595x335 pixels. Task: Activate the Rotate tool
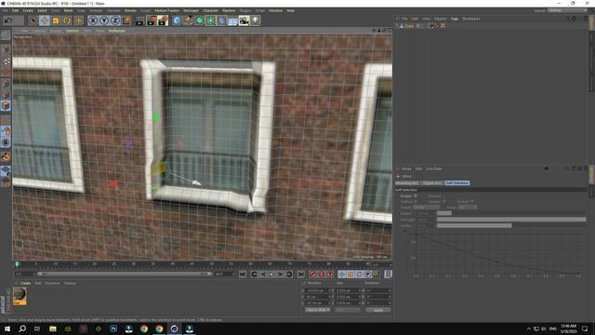tap(67, 20)
